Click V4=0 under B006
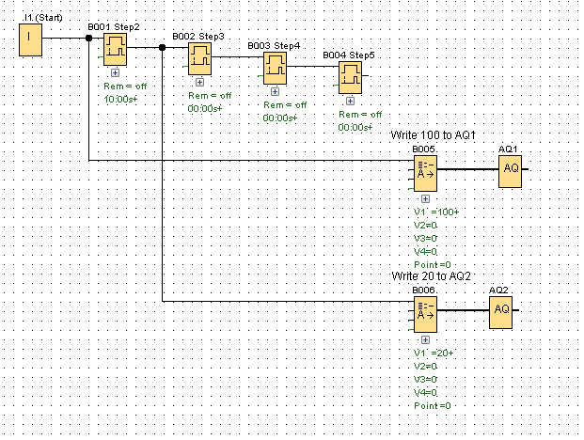Image resolution: width=584 pixels, height=440 pixels. click(425, 393)
